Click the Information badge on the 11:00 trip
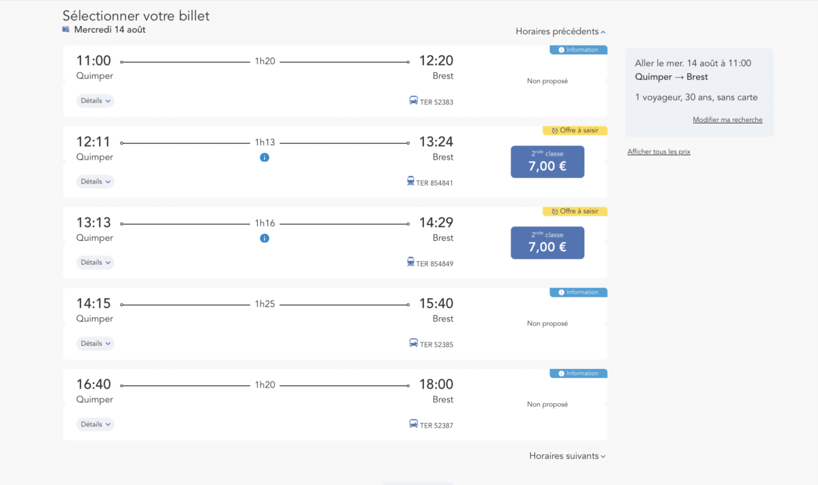The height and width of the screenshot is (485, 818). coord(578,50)
